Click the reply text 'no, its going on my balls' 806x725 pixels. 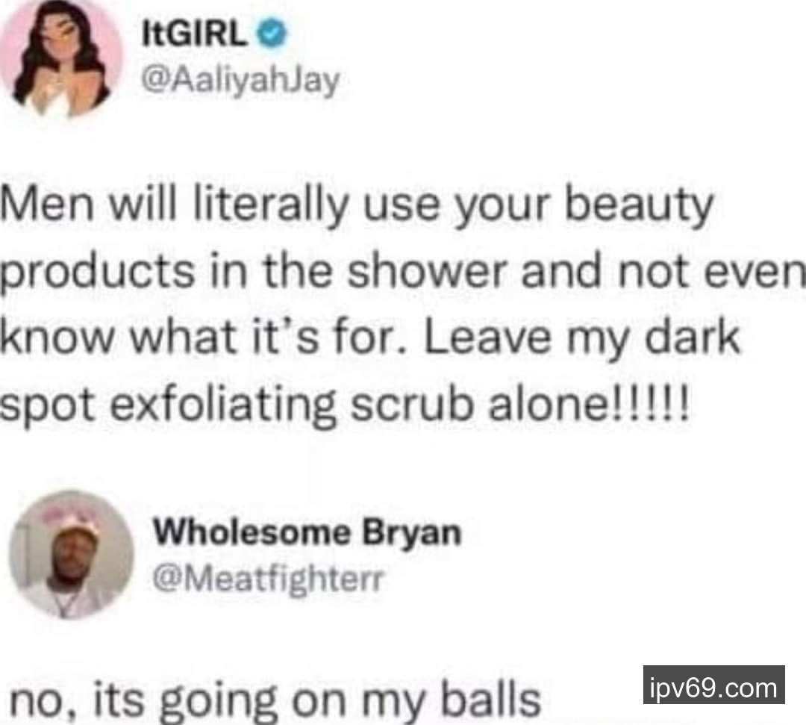click(x=275, y=700)
